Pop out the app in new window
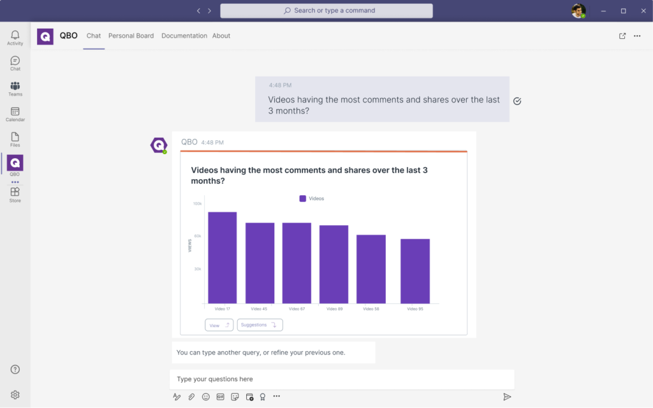 (x=622, y=36)
